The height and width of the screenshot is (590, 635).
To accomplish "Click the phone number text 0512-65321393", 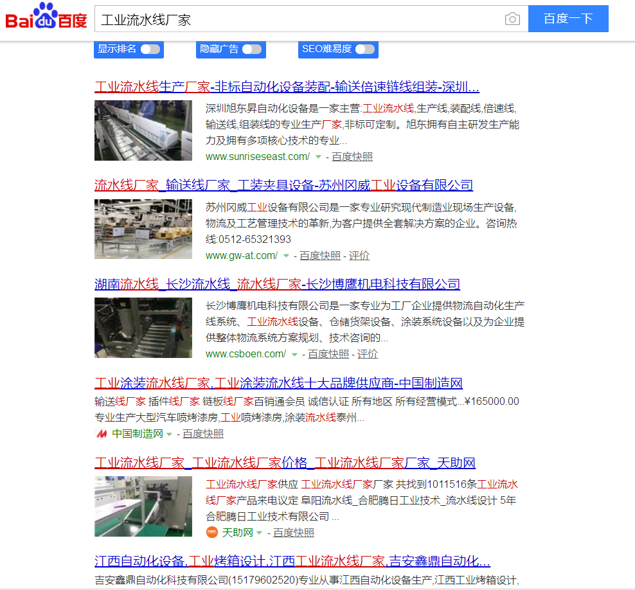I will 255,239.
